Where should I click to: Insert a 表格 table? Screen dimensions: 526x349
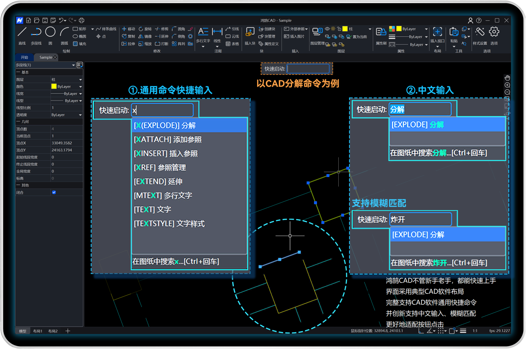pyautogui.click(x=232, y=44)
